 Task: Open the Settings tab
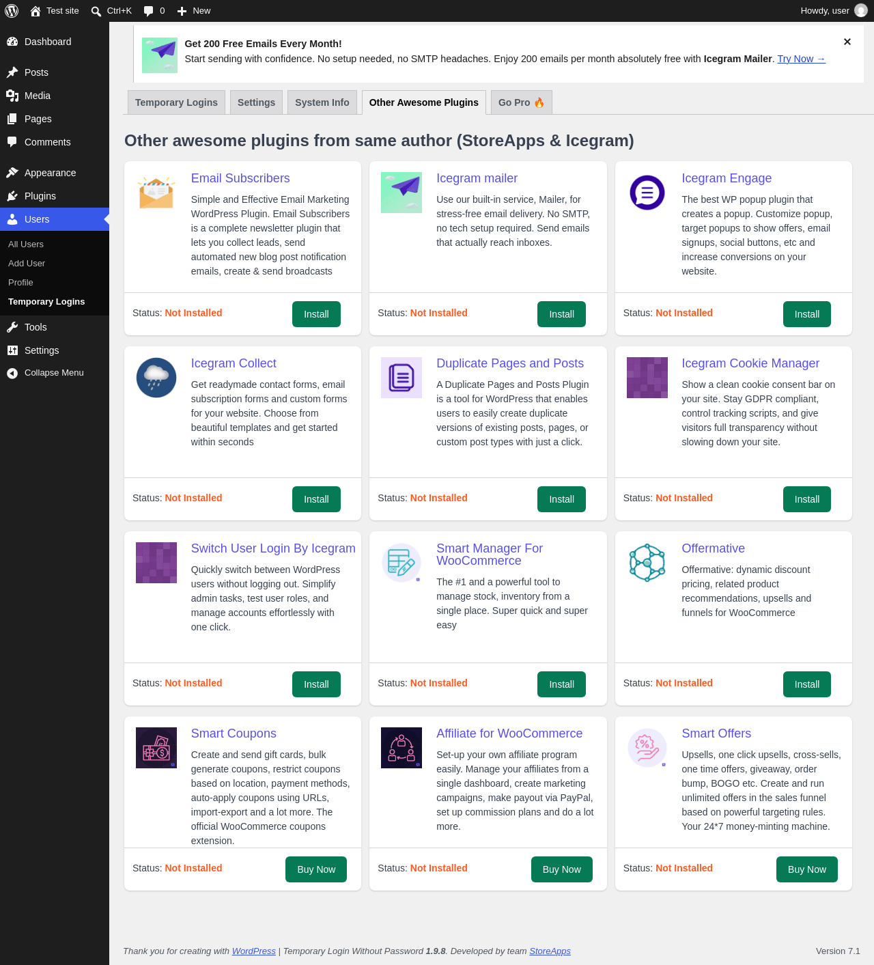coord(256,102)
